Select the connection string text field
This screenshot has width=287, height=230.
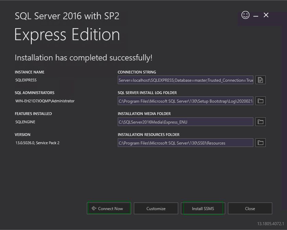(x=185, y=80)
